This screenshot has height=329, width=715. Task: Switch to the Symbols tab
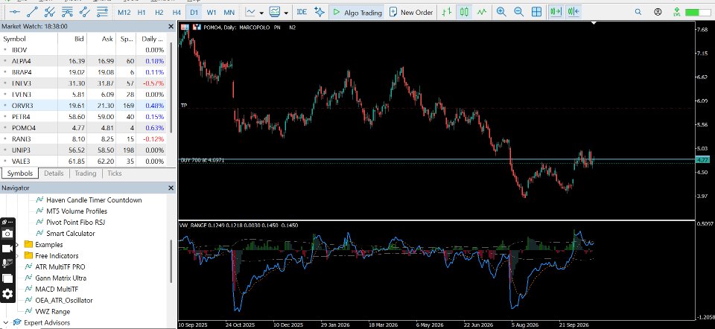tap(20, 173)
